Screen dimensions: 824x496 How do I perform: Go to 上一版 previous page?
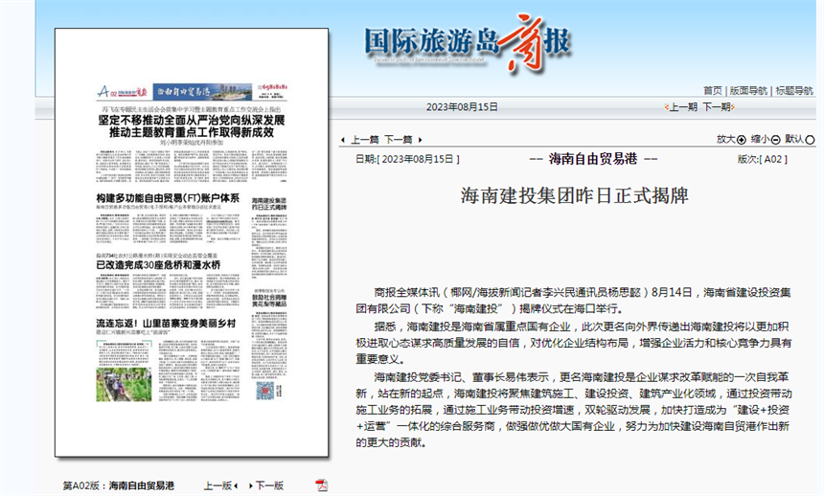pyautogui.click(x=217, y=485)
